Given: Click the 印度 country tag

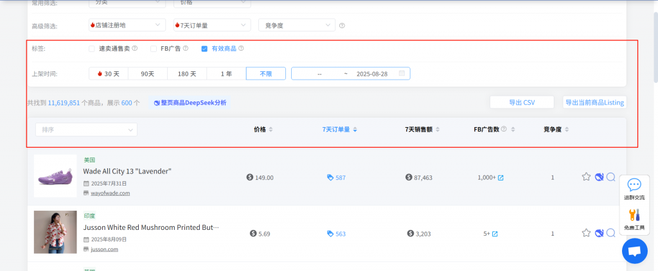Looking at the screenshot, I should point(89,216).
